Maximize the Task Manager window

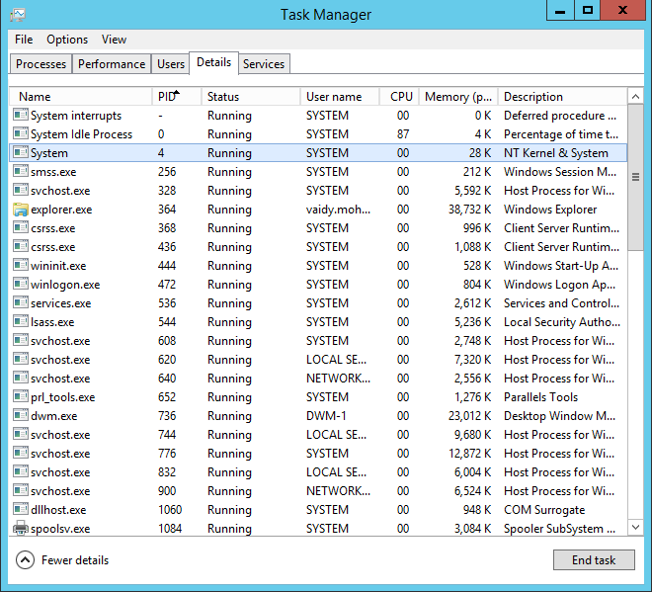pyautogui.click(x=588, y=11)
